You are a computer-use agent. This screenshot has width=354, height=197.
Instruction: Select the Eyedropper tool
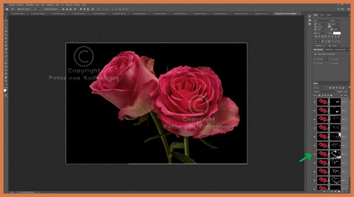coord(6,38)
